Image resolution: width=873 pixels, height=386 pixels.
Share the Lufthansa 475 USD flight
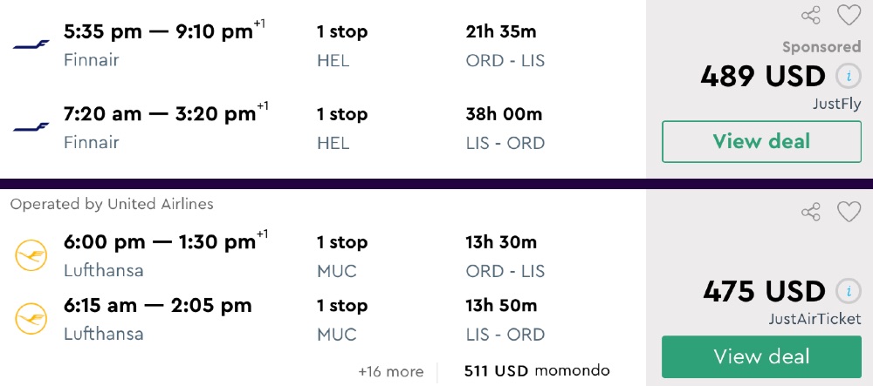[x=811, y=212]
